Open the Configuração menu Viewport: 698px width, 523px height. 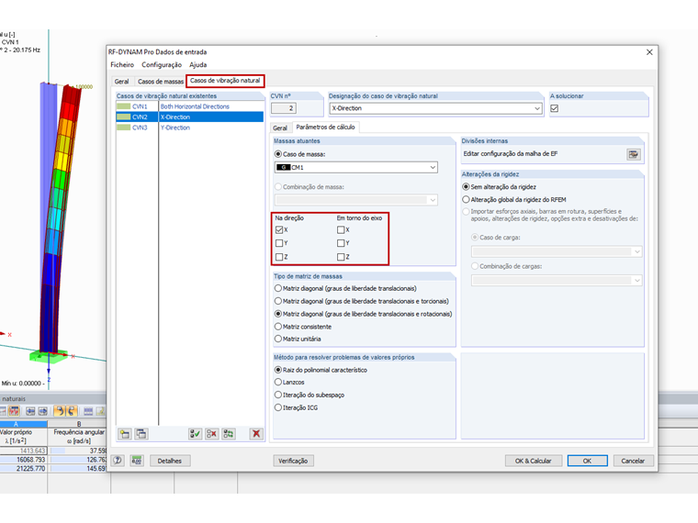coord(162,65)
